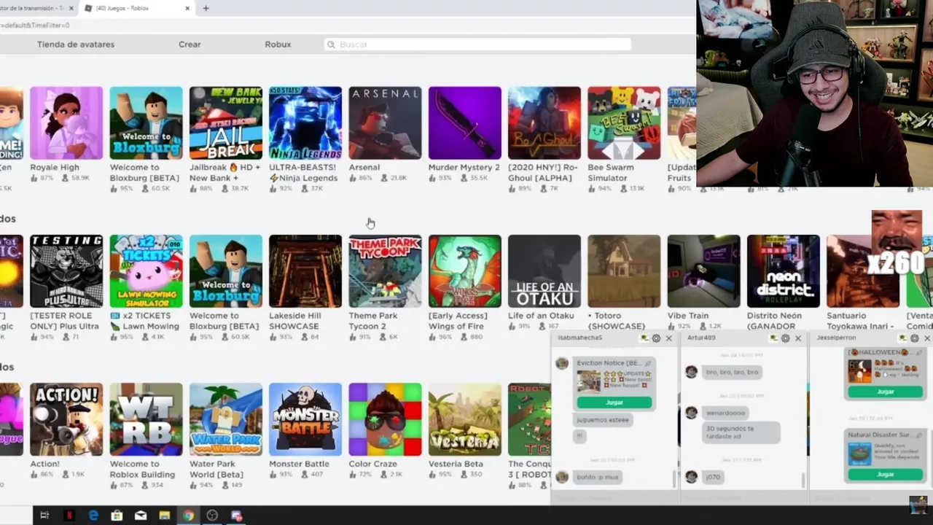Click Jugar for Natural Disaster Survival
This screenshot has width=933, height=525.
point(885,474)
